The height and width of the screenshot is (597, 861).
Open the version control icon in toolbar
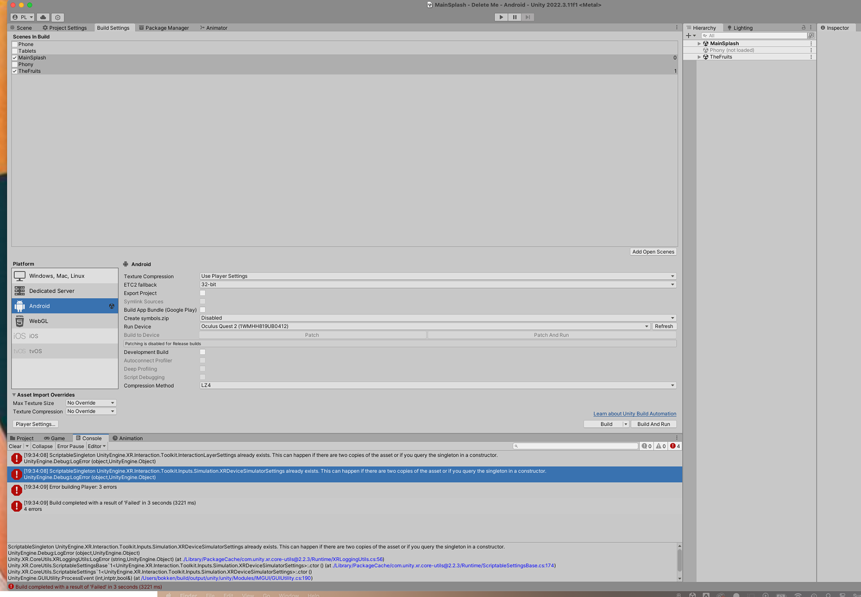57,17
